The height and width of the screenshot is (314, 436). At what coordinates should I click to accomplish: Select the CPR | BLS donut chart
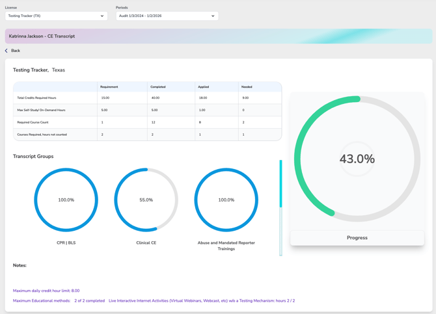[66, 200]
